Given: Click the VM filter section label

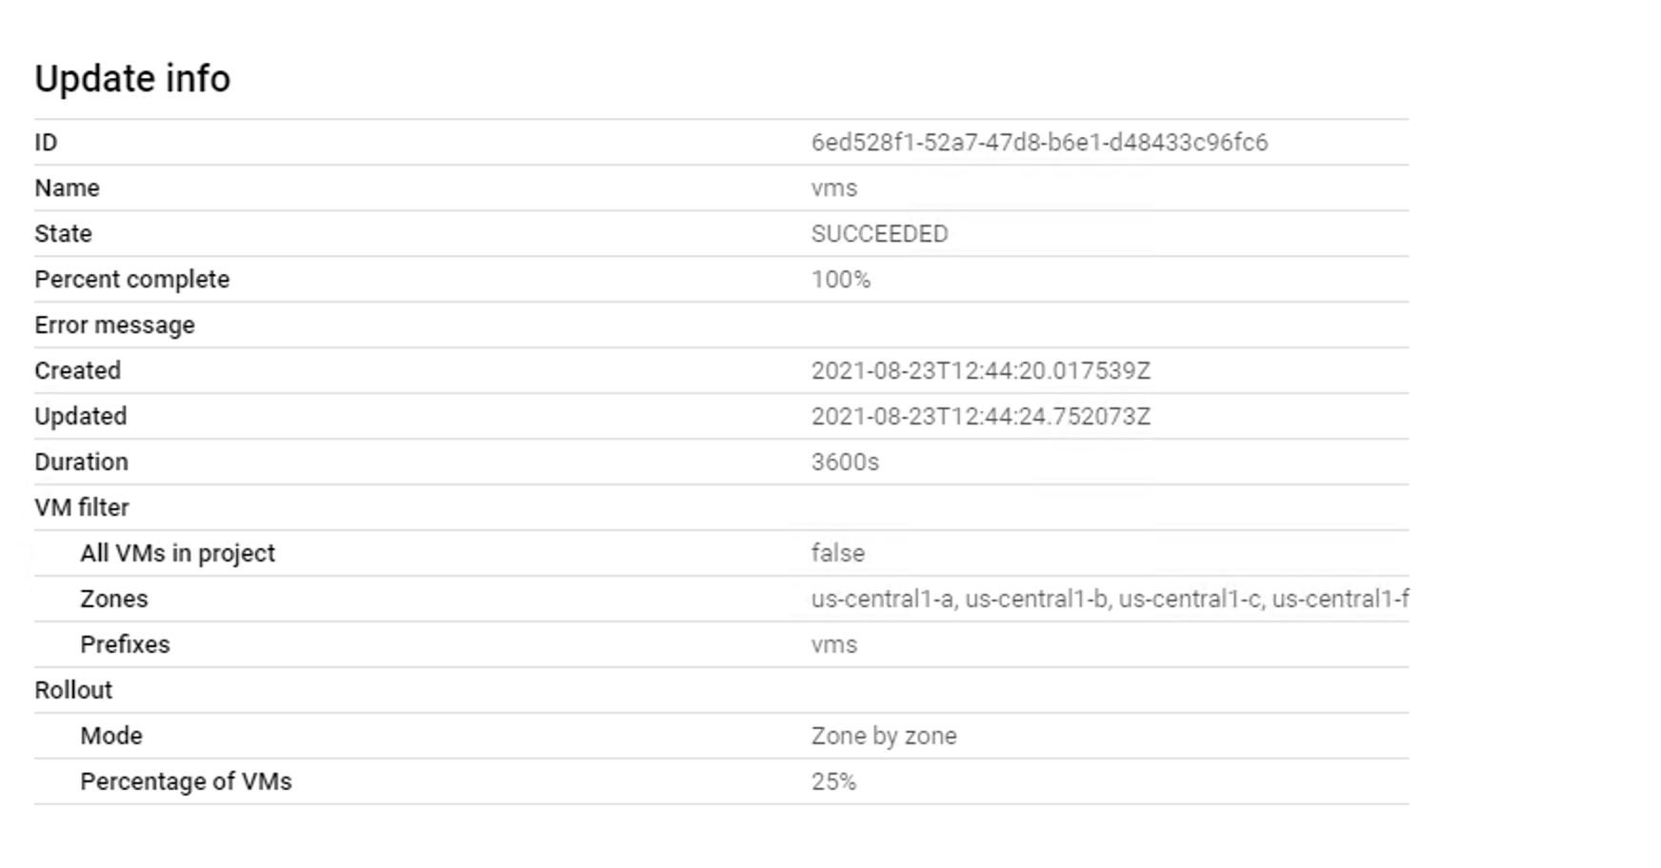Looking at the screenshot, I should (81, 508).
